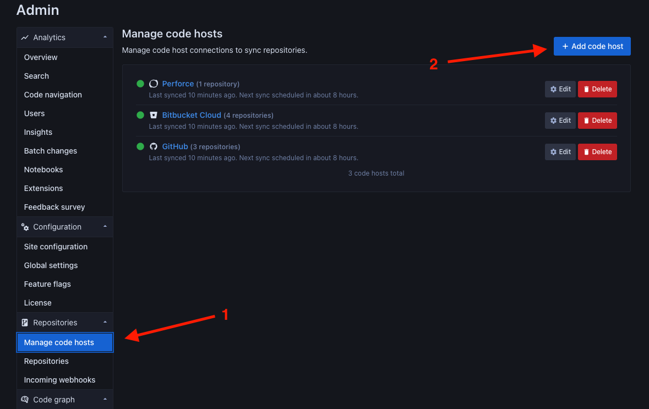The image size is (649, 409).
Task: Click the GitHub octocat icon
Action: pyautogui.click(x=154, y=146)
